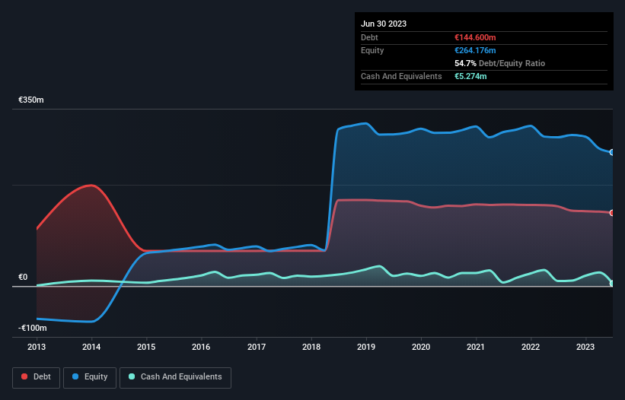
Task: Click the €144.600m debt value
Action: [x=475, y=37]
